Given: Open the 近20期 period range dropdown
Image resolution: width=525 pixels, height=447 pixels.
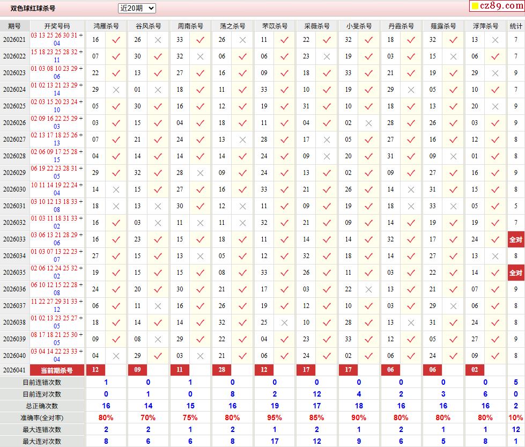Looking at the screenshot, I should pyautogui.click(x=137, y=8).
